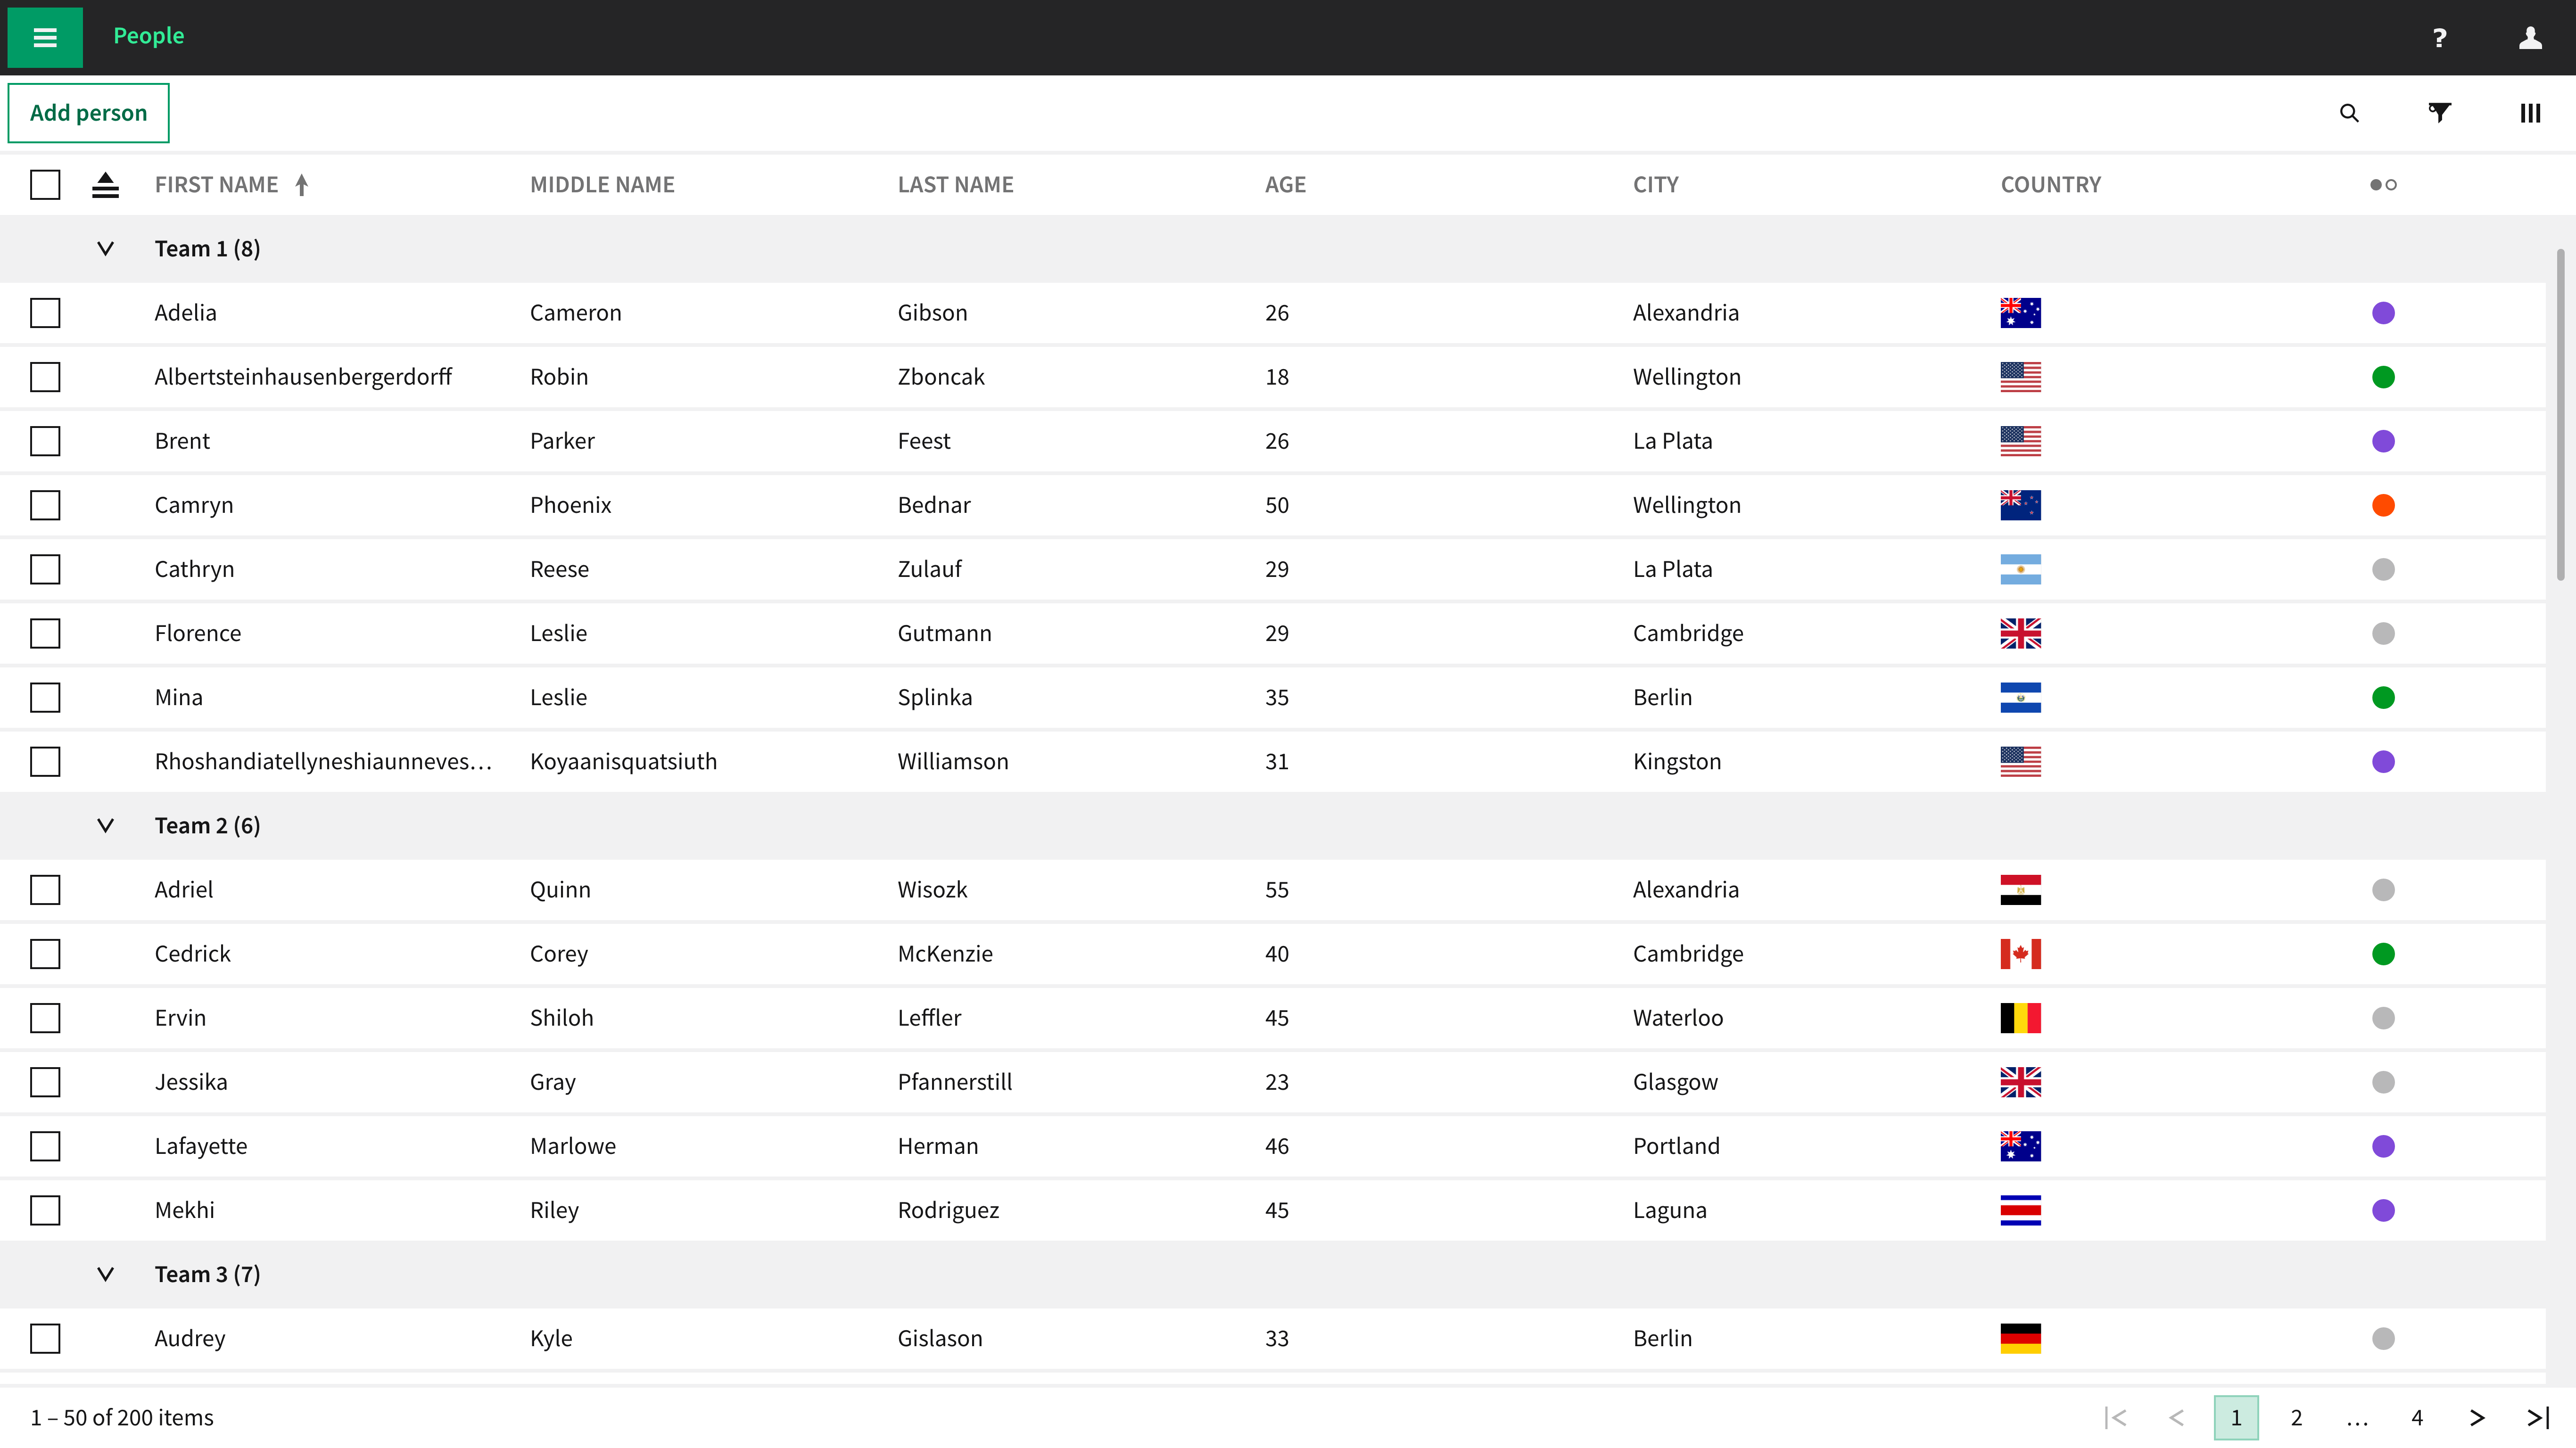This screenshot has height=1448, width=2576.
Task: Select the Camryn Bednar row checkbox
Action: (x=45, y=505)
